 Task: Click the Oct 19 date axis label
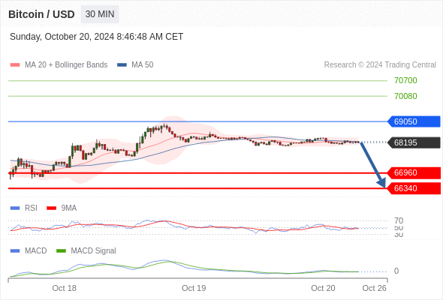[194, 288]
